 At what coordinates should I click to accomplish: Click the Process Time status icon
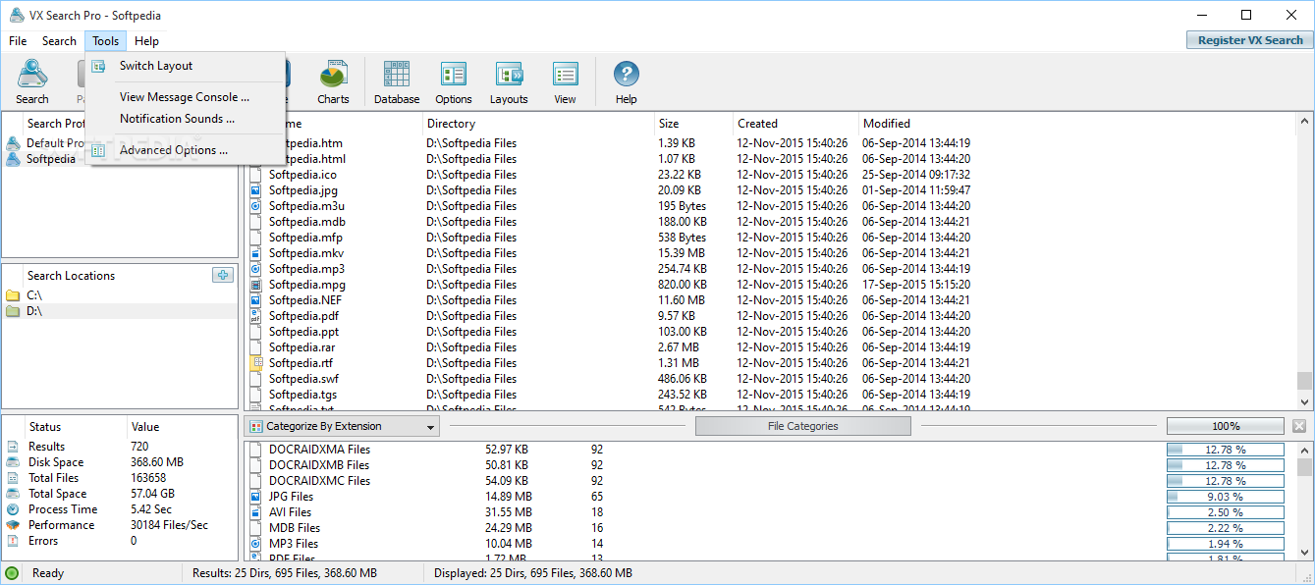(13, 509)
